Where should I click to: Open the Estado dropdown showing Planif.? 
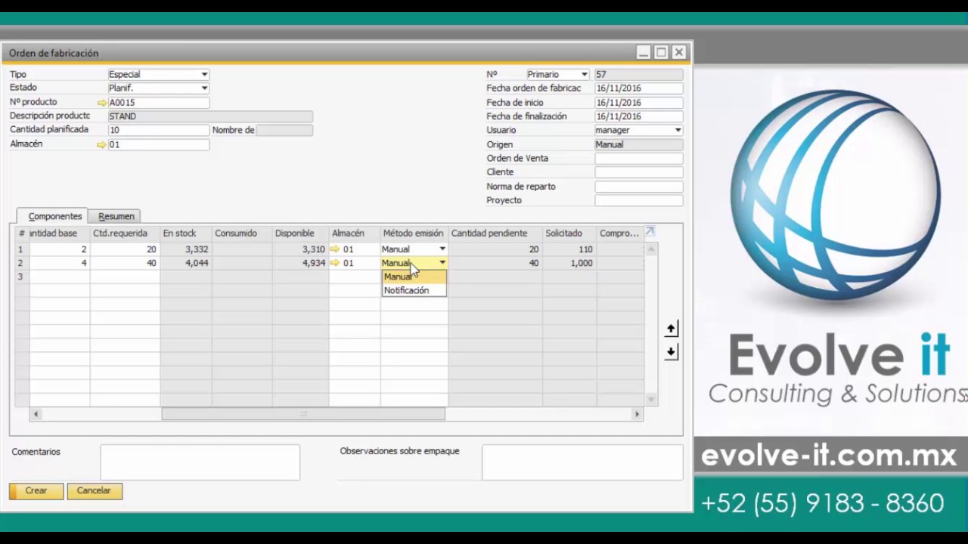coord(204,88)
